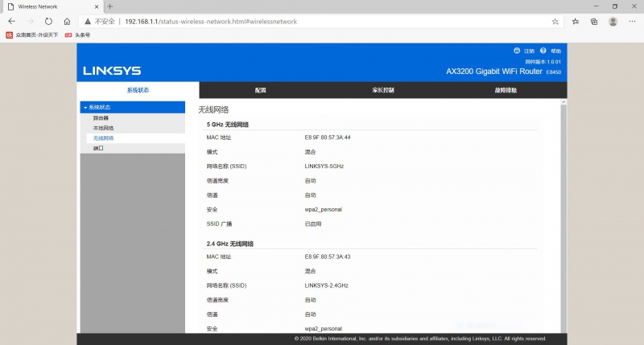Switch to the 配置 tab
Viewport: 644px width, 345px height.
point(260,90)
